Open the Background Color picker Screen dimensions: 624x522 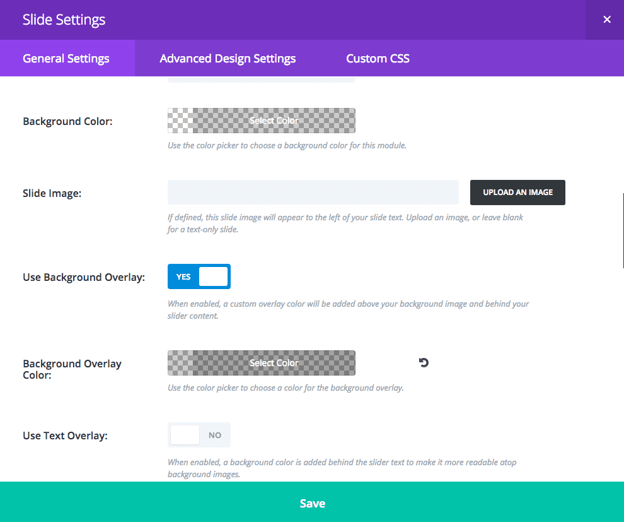(x=262, y=121)
